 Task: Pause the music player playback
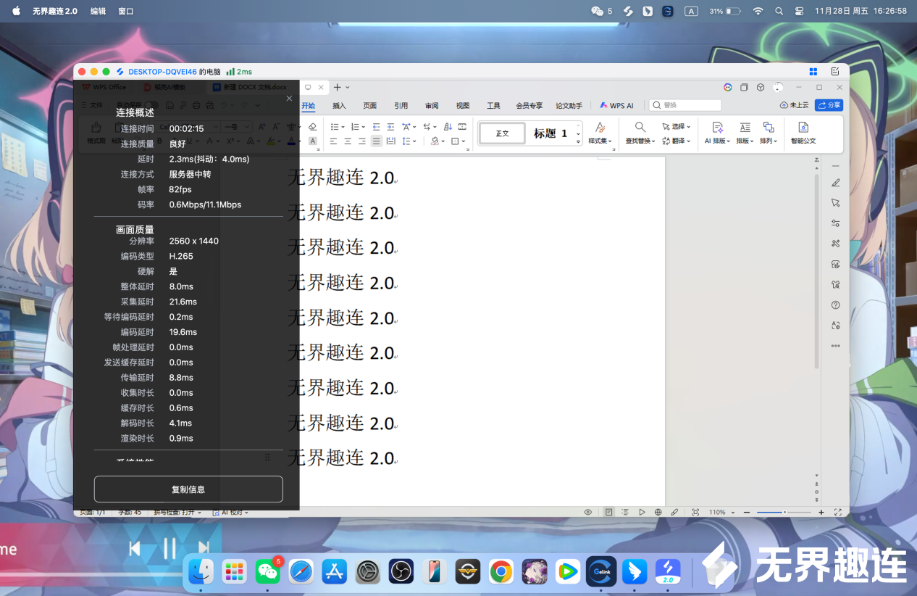tap(169, 549)
